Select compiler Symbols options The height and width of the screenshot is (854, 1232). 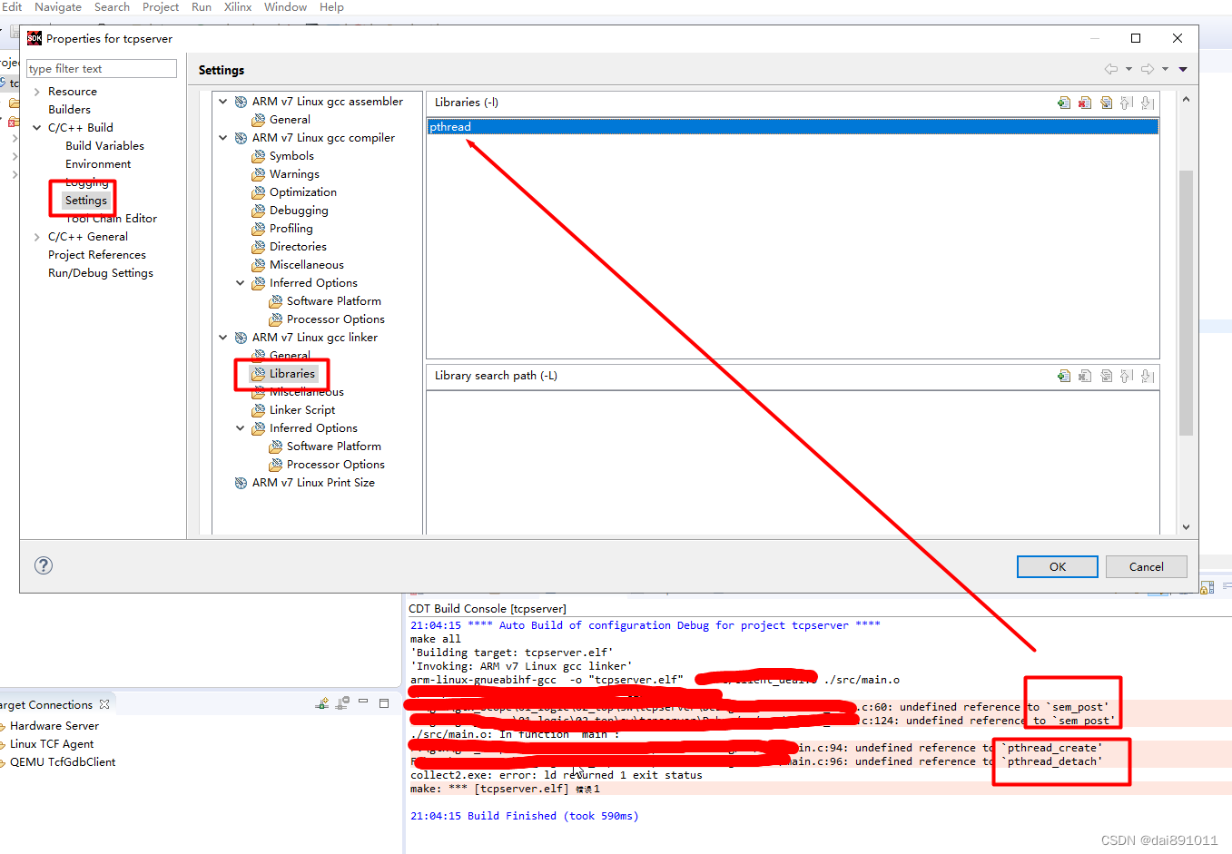pos(291,156)
